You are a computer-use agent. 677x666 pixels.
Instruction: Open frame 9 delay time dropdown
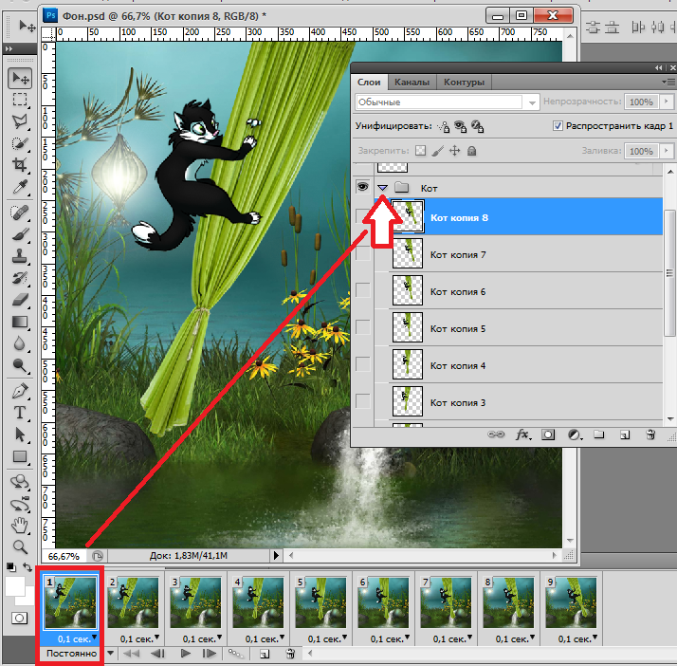(x=595, y=637)
